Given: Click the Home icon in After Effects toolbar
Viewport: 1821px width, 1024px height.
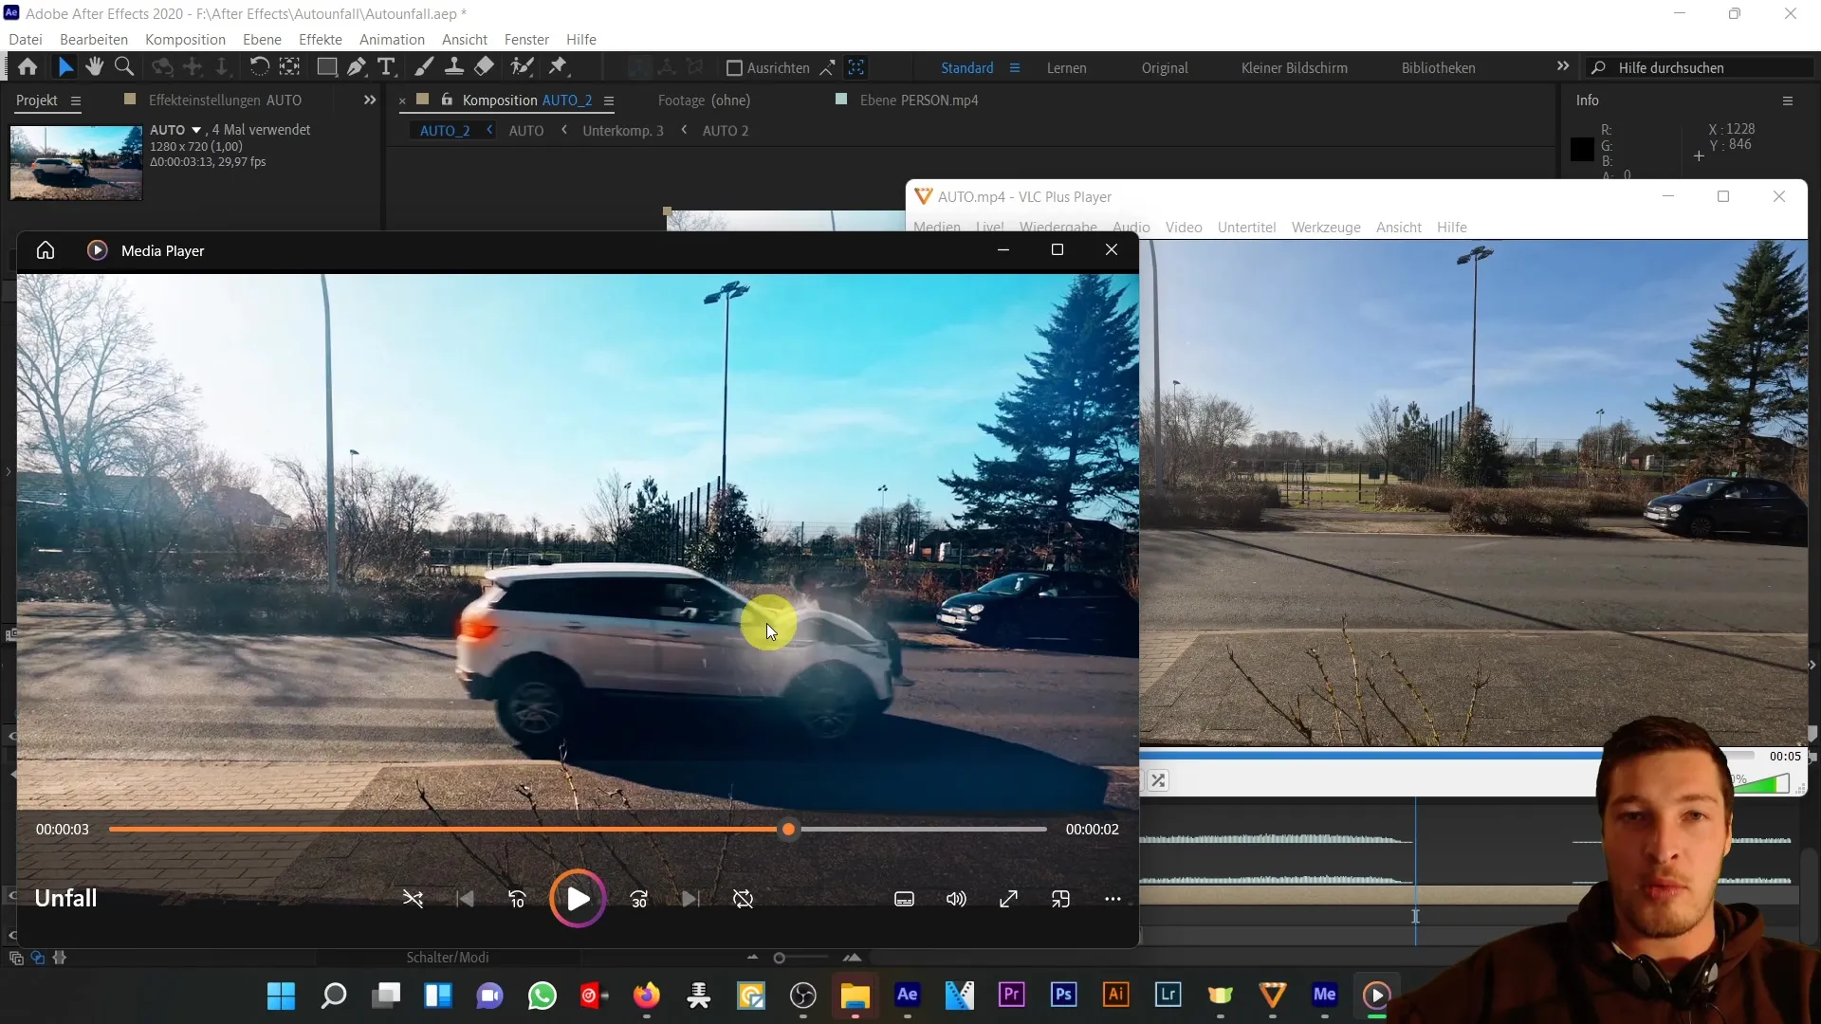Looking at the screenshot, I should click(x=28, y=67).
